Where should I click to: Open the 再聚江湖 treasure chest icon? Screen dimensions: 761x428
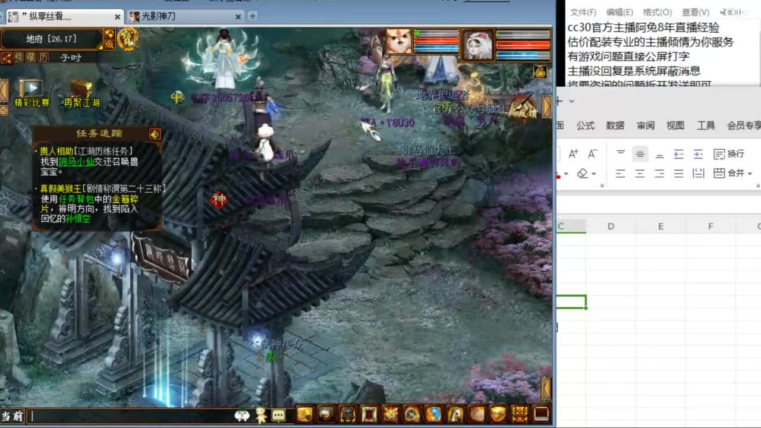point(81,89)
